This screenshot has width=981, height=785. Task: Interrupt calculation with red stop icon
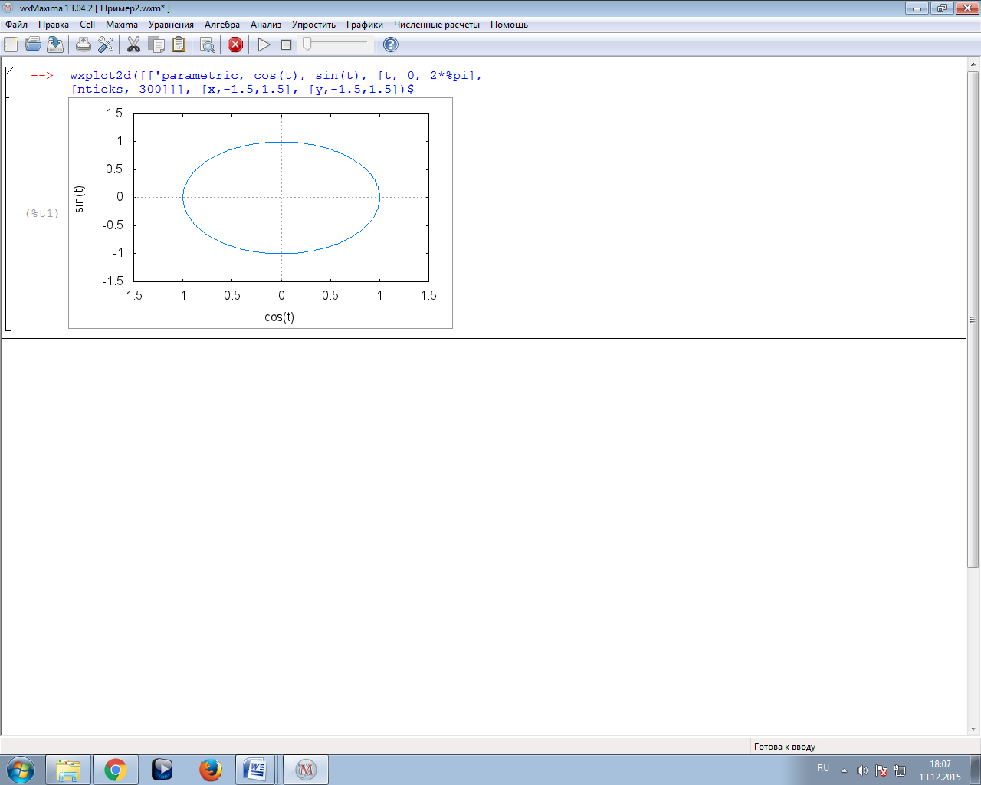(x=235, y=44)
